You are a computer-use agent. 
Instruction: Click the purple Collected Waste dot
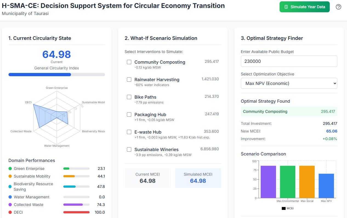(x=10, y=205)
